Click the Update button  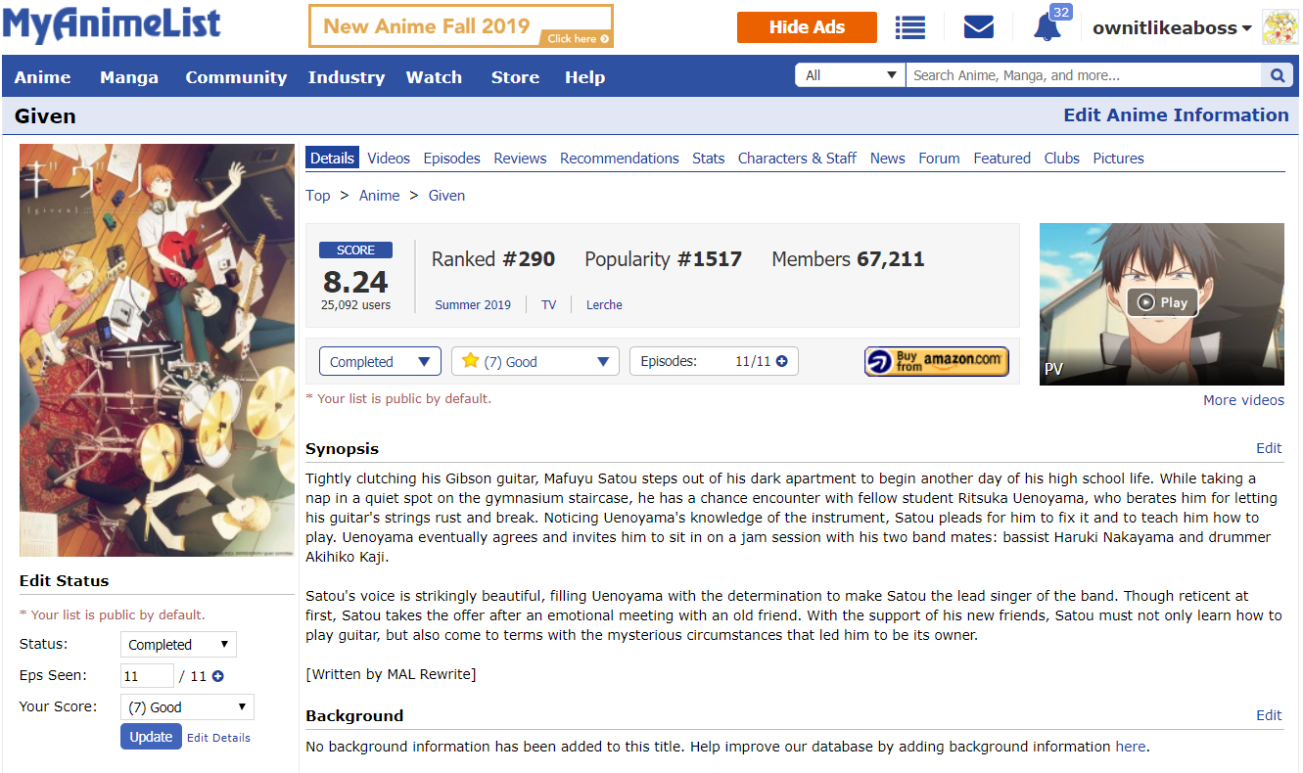coord(151,737)
